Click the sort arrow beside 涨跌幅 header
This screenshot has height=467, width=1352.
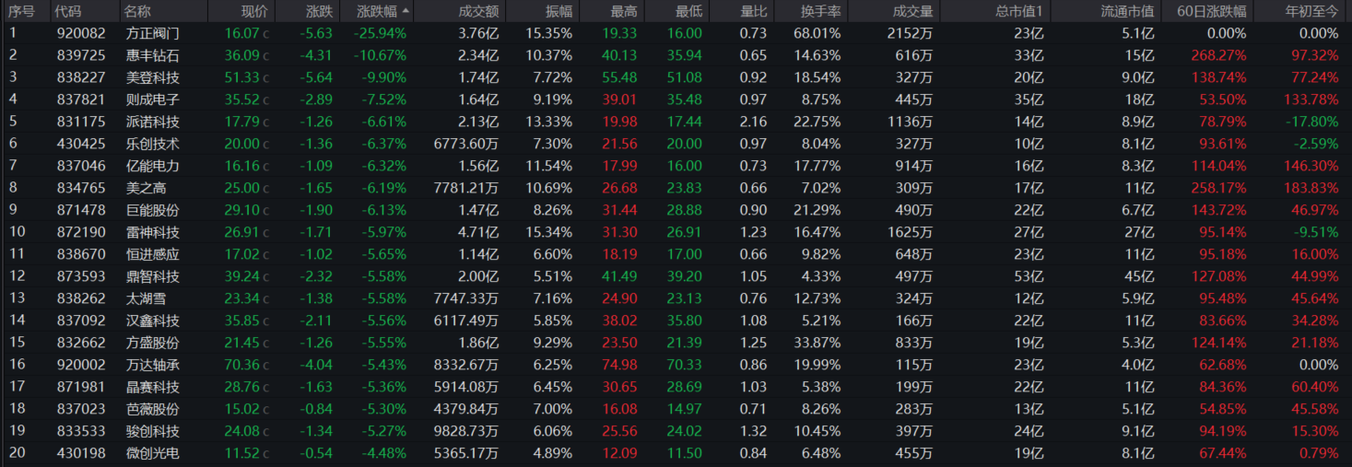406,11
